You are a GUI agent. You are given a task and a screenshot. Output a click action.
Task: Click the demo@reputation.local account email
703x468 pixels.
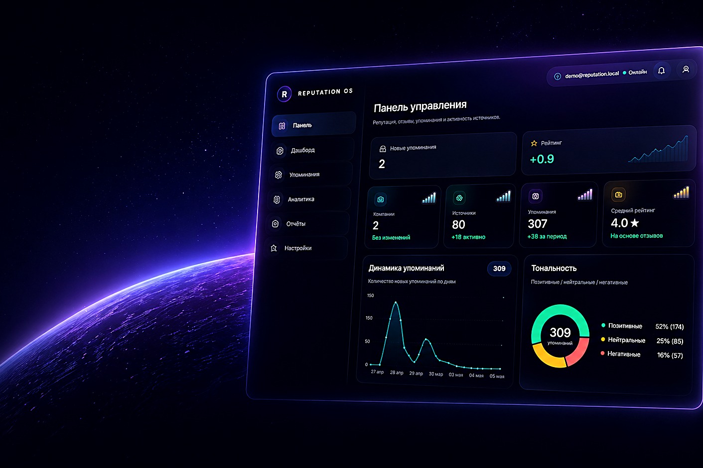592,75
